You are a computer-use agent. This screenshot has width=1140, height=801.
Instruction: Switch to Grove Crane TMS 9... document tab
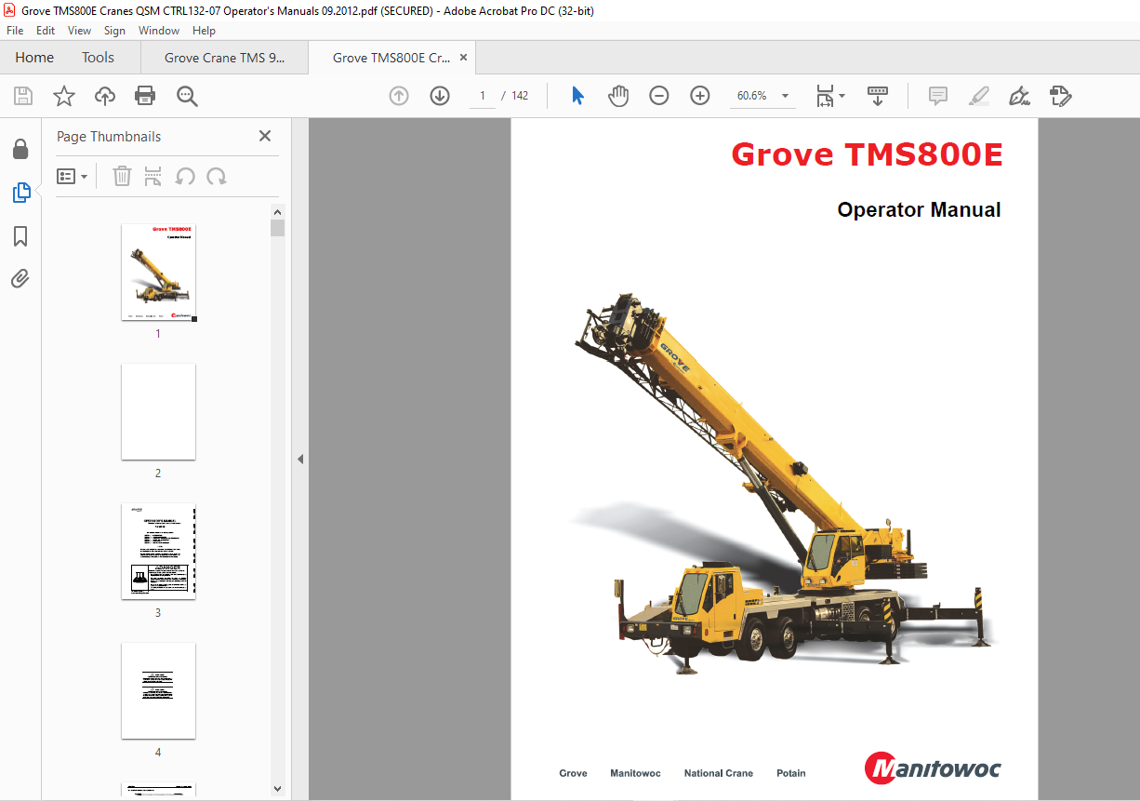(224, 58)
